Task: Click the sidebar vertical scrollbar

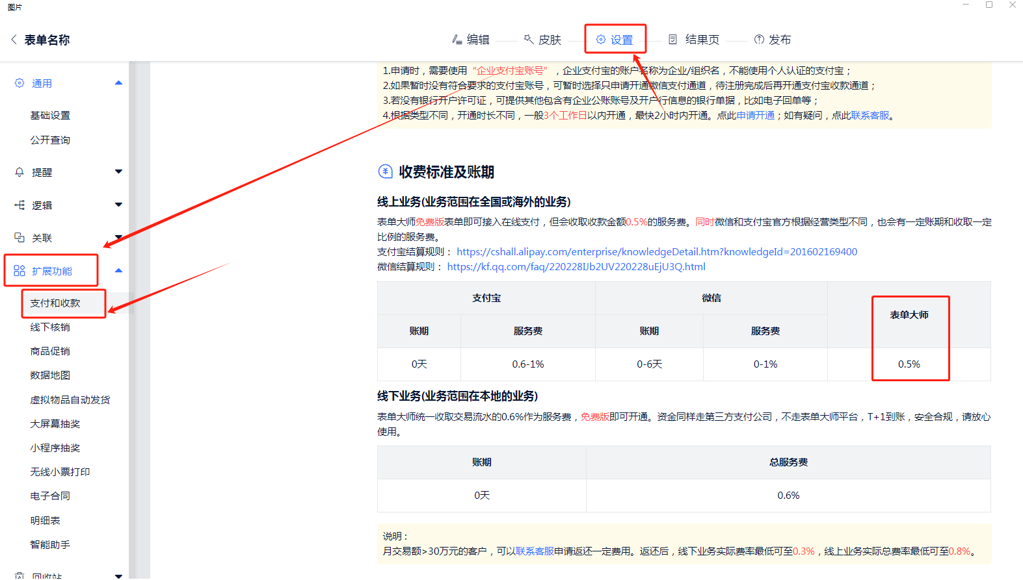Action: [131, 325]
